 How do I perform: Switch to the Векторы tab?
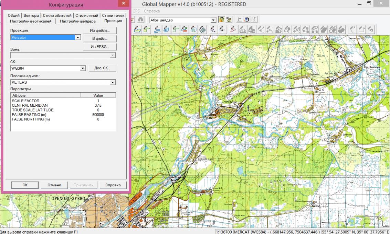point(31,15)
